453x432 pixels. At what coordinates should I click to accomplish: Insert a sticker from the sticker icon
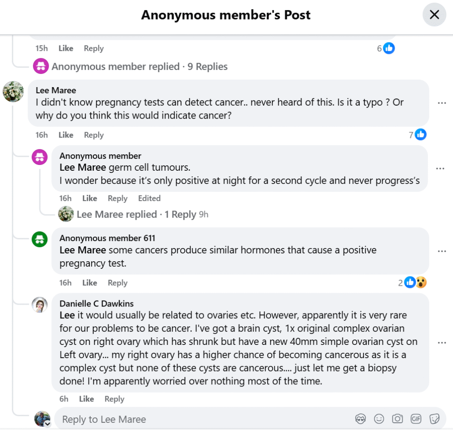(x=434, y=419)
